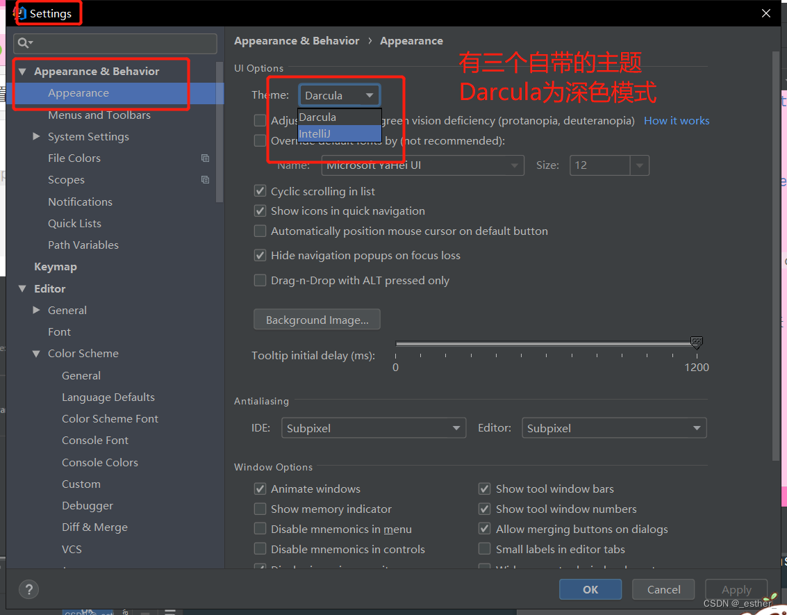Click the settings search input field
Image resolution: width=787 pixels, height=615 pixels.
coord(115,44)
